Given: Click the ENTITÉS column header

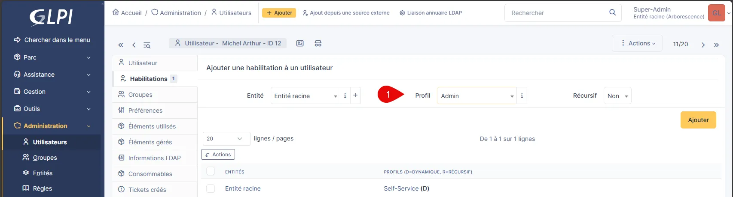Looking at the screenshot, I should click(235, 172).
